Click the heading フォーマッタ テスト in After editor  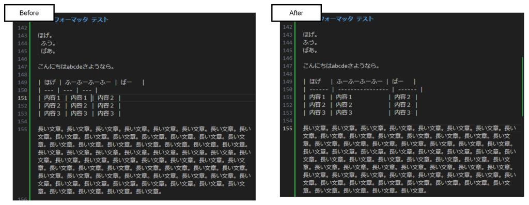click(347, 19)
